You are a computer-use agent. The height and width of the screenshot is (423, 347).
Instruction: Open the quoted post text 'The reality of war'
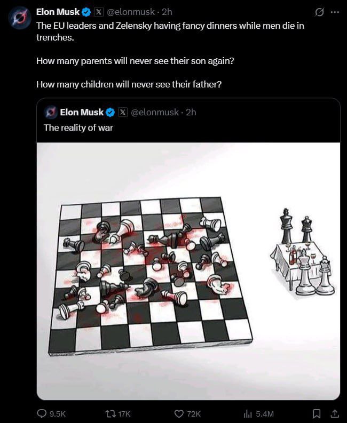tap(78, 127)
